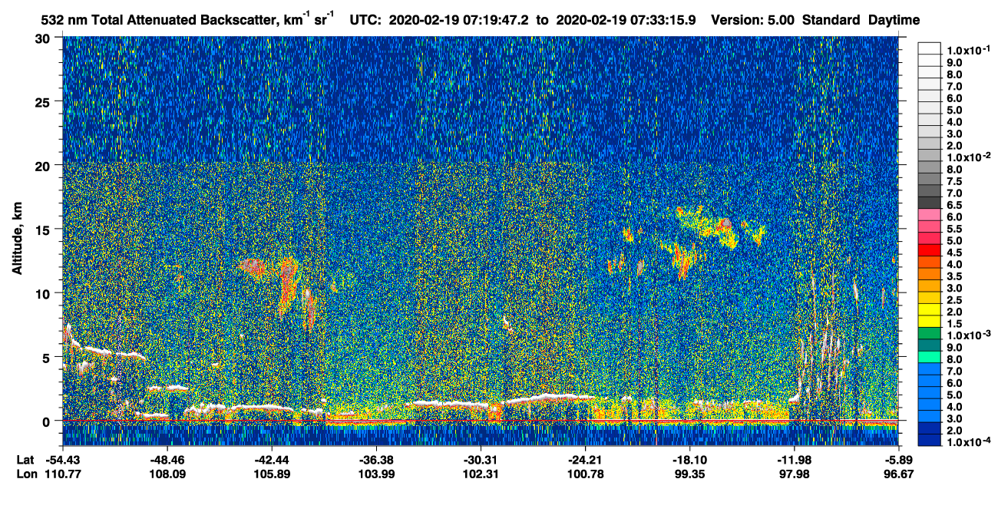998x512 pixels.
Task: Click longitude value '97.98'
Action: point(795,474)
